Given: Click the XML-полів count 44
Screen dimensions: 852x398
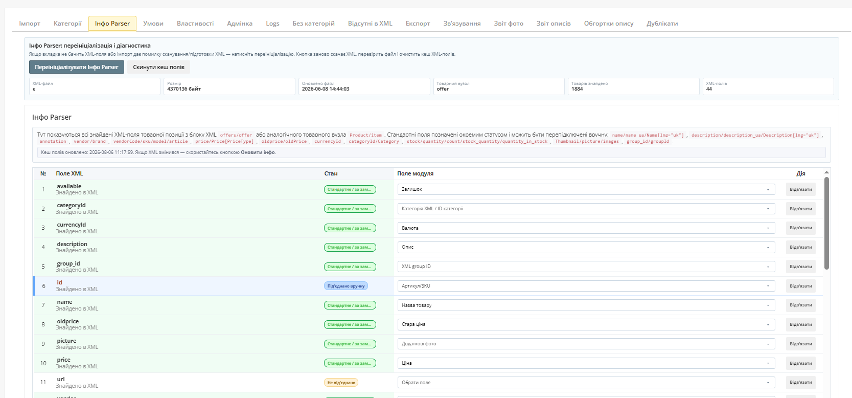Looking at the screenshot, I should click(x=709, y=89).
